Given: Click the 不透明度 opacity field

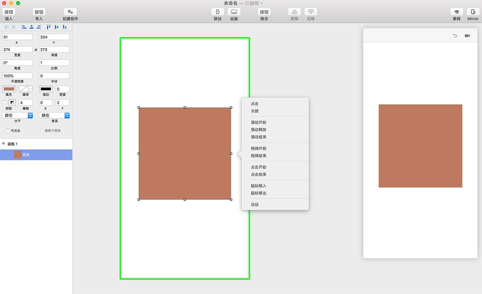Looking at the screenshot, I should 17,76.
